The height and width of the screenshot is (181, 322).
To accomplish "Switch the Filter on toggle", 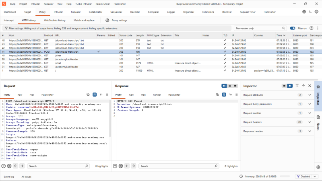I will pyautogui.click(x=293, y=28).
